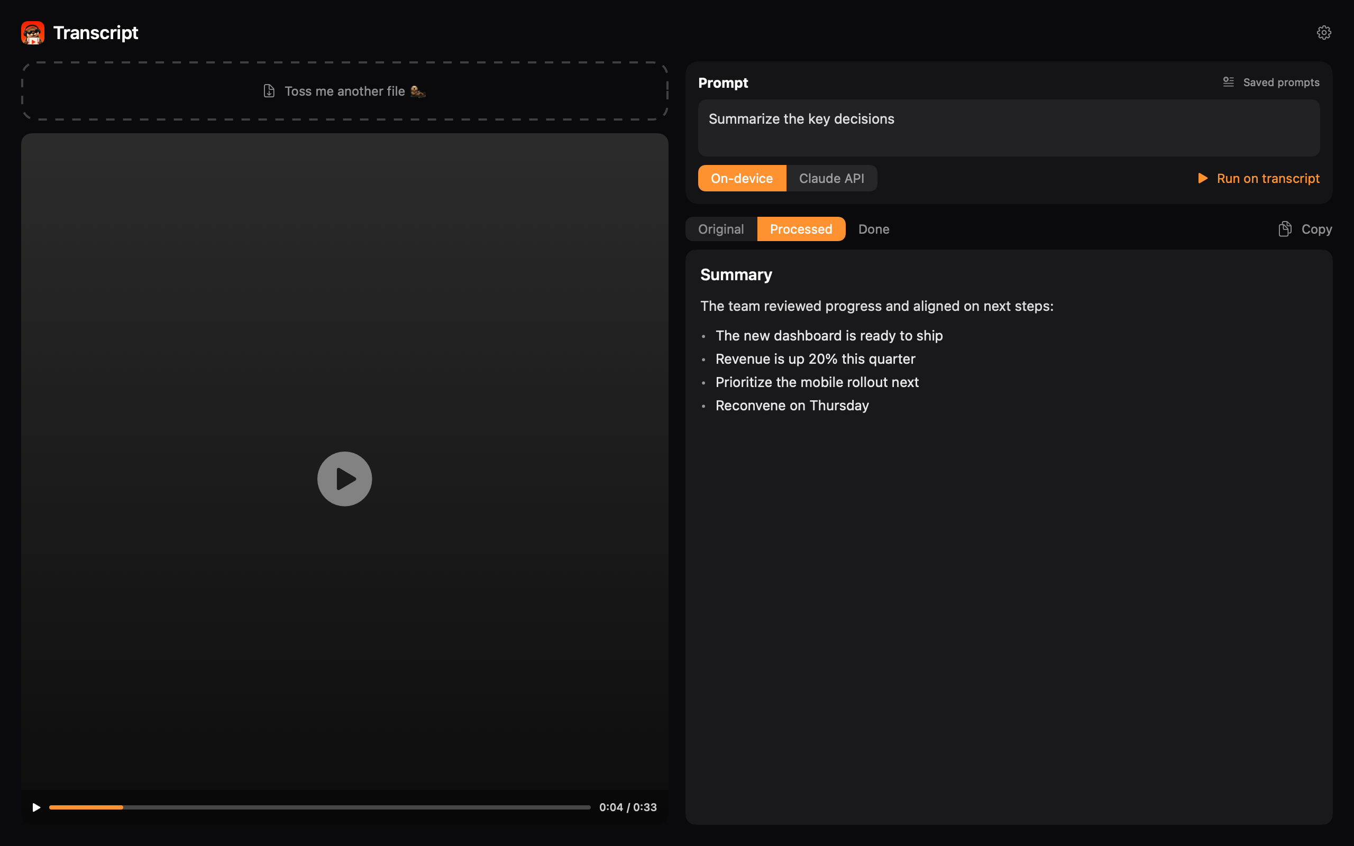The image size is (1354, 846).
Task: Click the prompt text field
Action: [1009, 127]
